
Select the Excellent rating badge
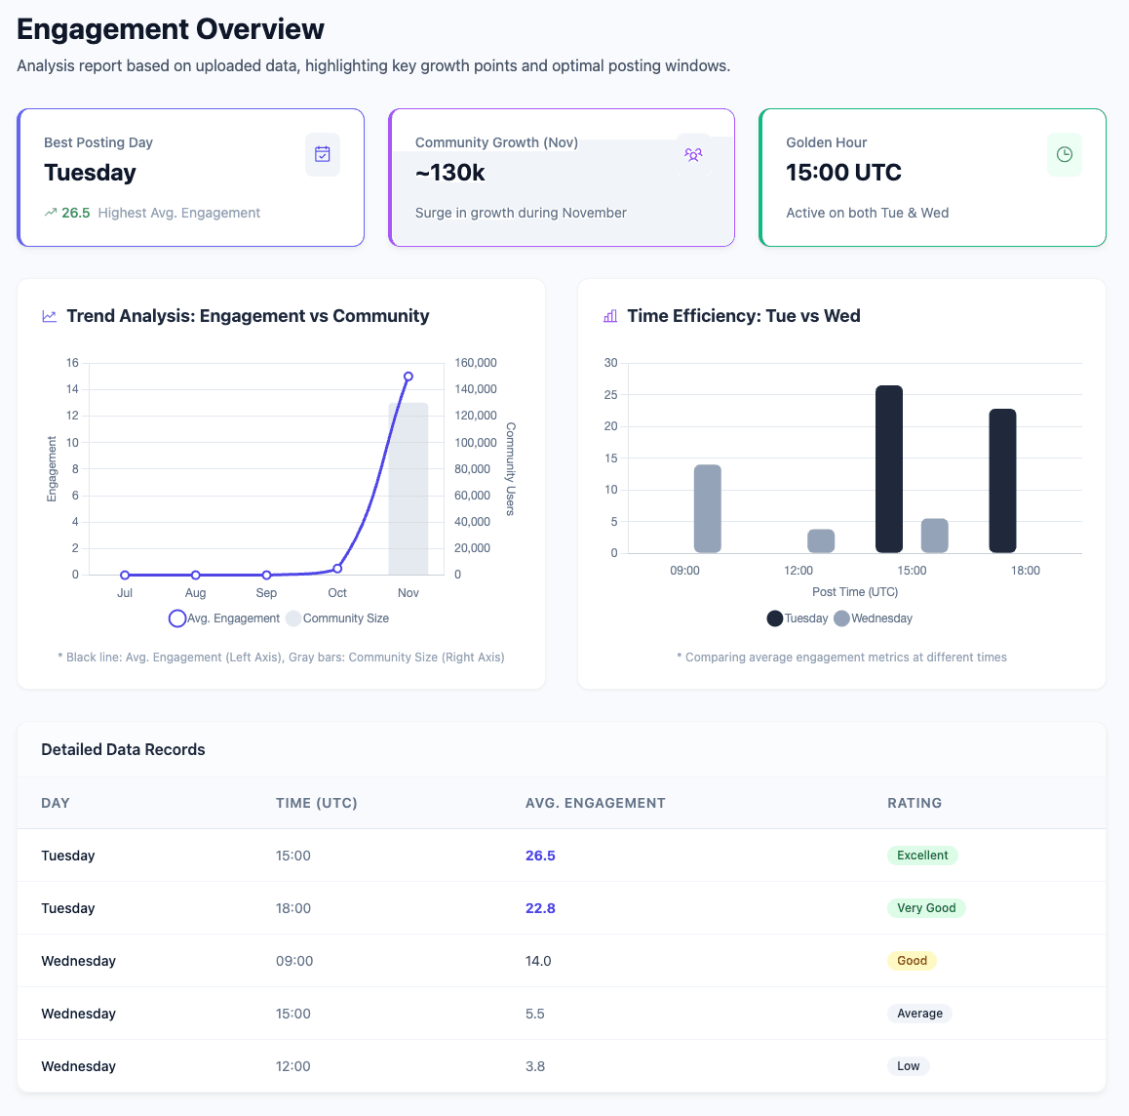pyautogui.click(x=922, y=856)
